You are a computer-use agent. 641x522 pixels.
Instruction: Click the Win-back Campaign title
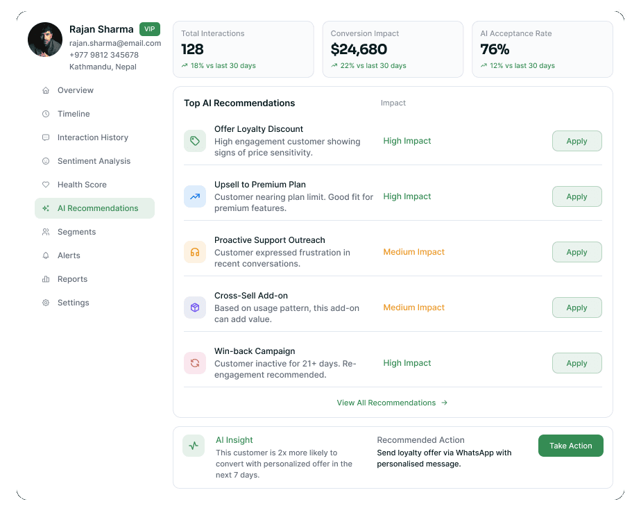(x=255, y=351)
